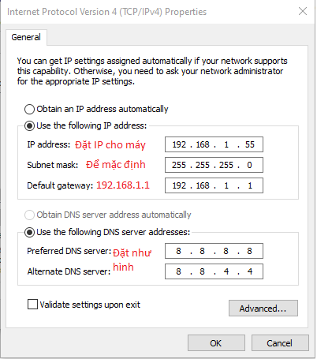Click the Default gateway input field
317x359 pixels.
point(214,185)
